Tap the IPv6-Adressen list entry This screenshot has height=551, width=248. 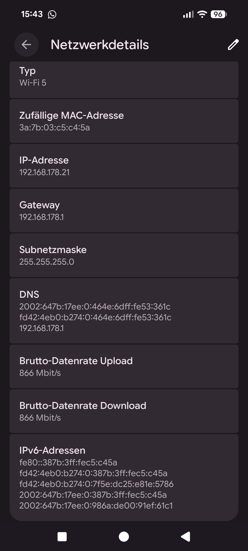tap(124, 478)
